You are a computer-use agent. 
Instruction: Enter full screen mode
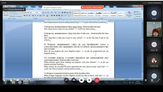tap(158, 80)
